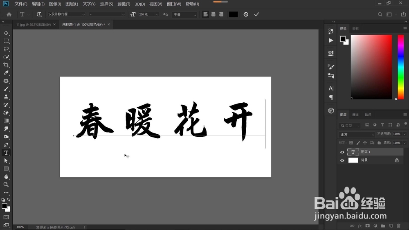Toggle Quick Mask mode

click(x=6, y=217)
